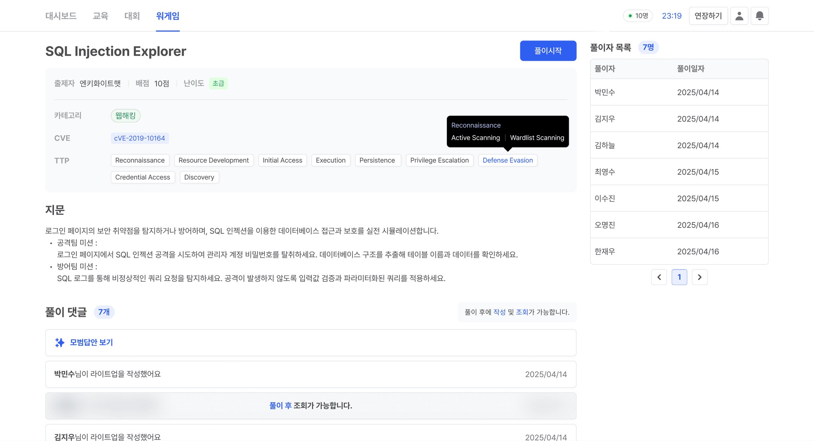Click the 모범답안 보기 expander
The image size is (814, 441).
click(x=91, y=343)
